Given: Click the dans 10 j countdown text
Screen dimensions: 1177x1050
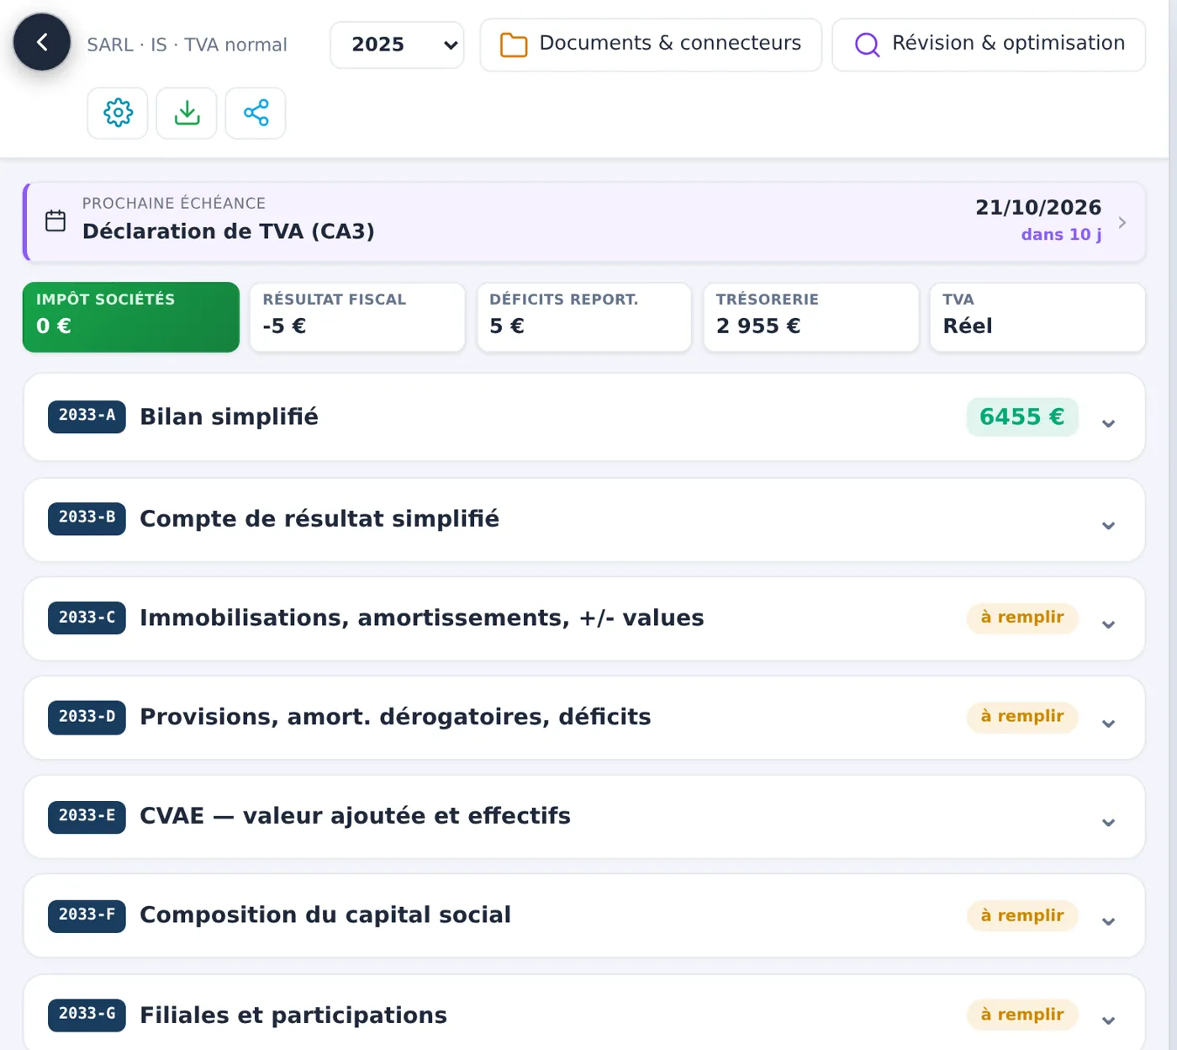Looking at the screenshot, I should 1061,235.
